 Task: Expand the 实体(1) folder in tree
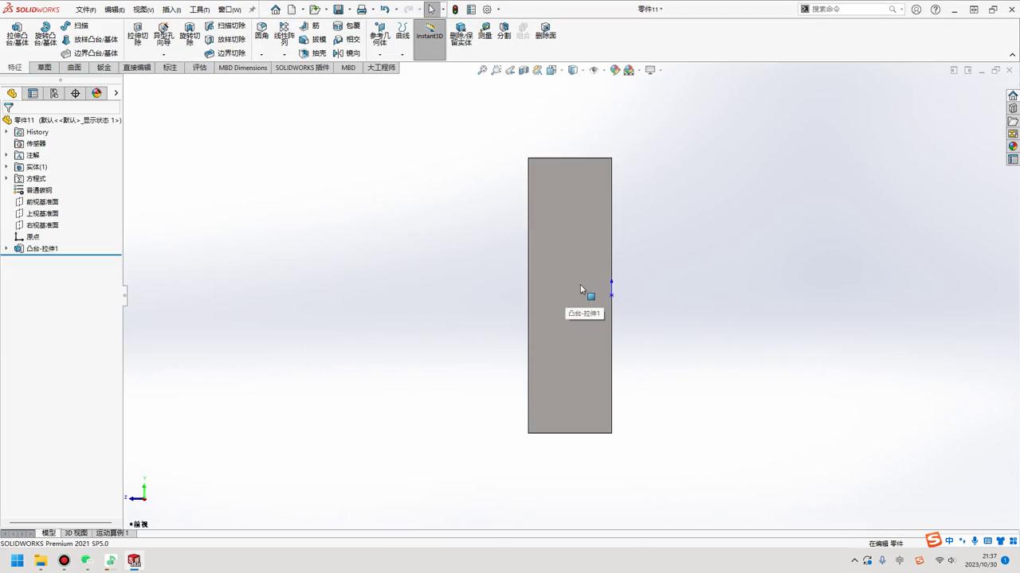tap(6, 166)
